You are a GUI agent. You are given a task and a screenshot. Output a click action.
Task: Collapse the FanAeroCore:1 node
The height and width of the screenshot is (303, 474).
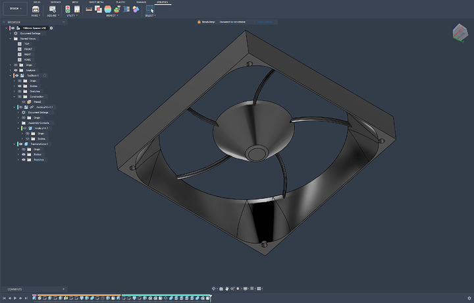(x=14, y=144)
